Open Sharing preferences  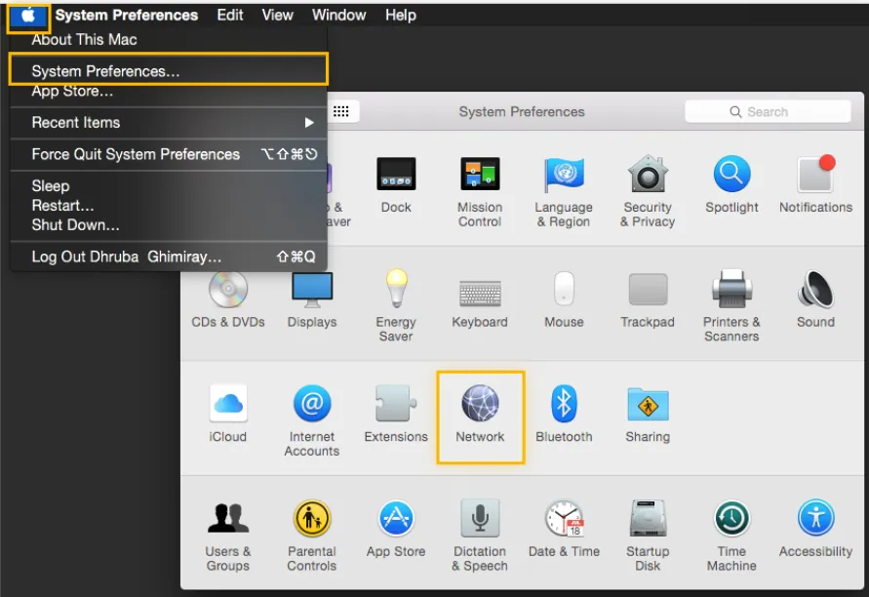[x=648, y=414]
